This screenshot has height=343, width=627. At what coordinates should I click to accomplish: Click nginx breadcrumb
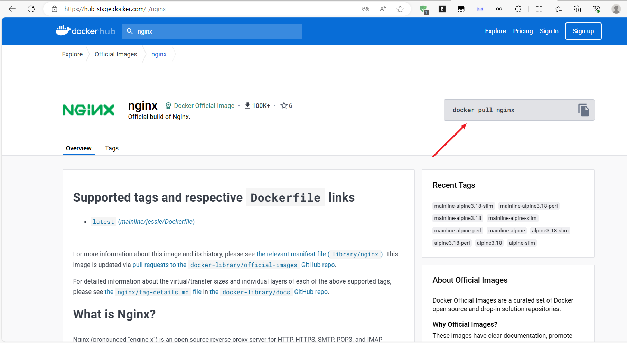159,54
